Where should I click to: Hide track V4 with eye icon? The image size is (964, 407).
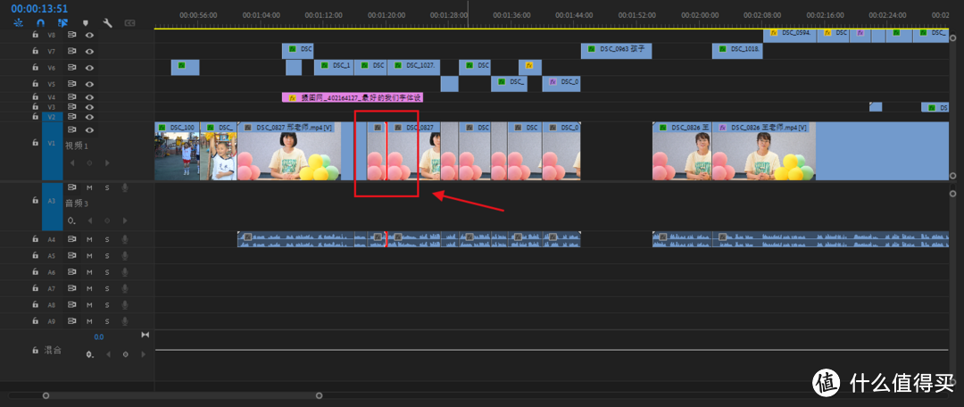coord(90,96)
